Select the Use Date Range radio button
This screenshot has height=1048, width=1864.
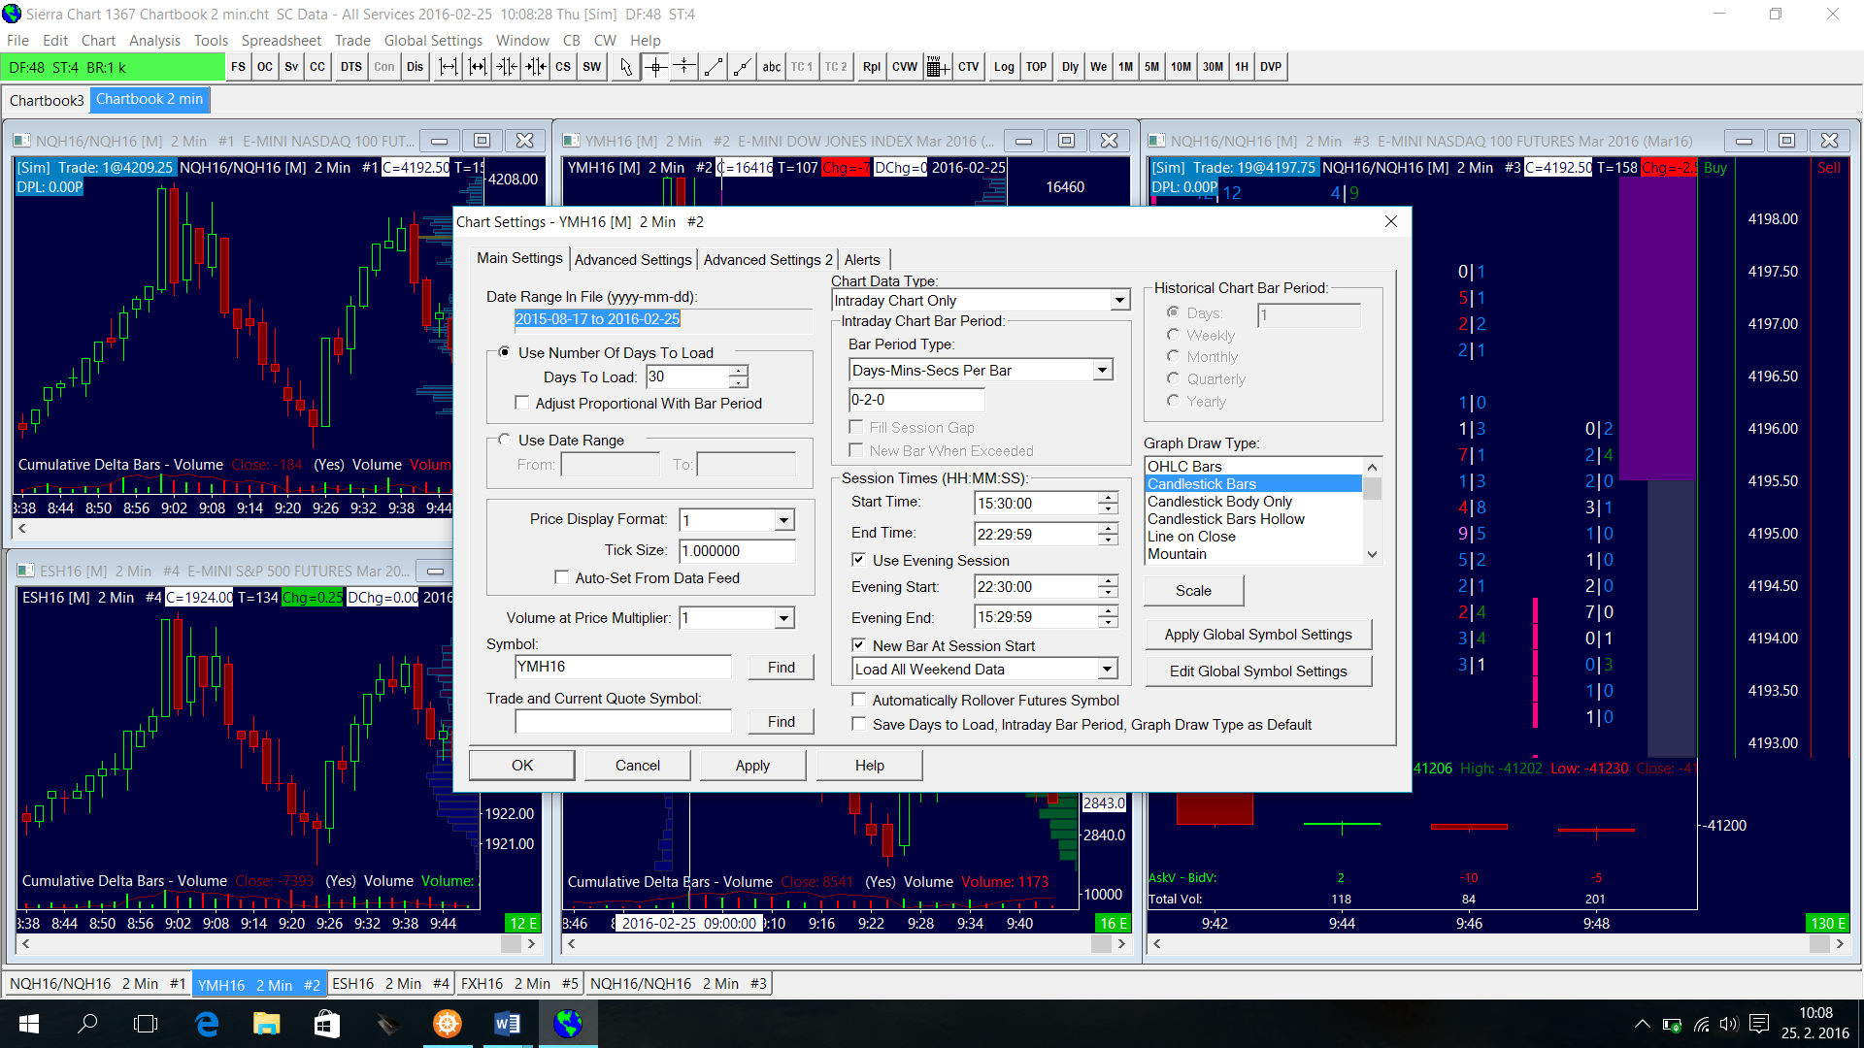tap(504, 440)
